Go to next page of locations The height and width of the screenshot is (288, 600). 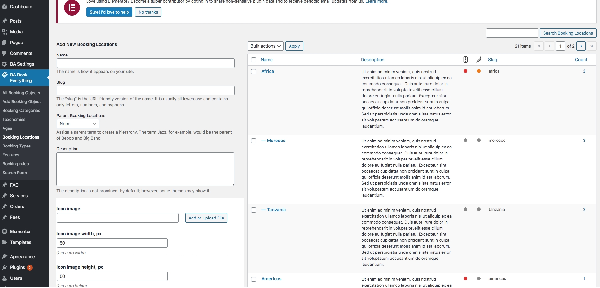[581, 46]
